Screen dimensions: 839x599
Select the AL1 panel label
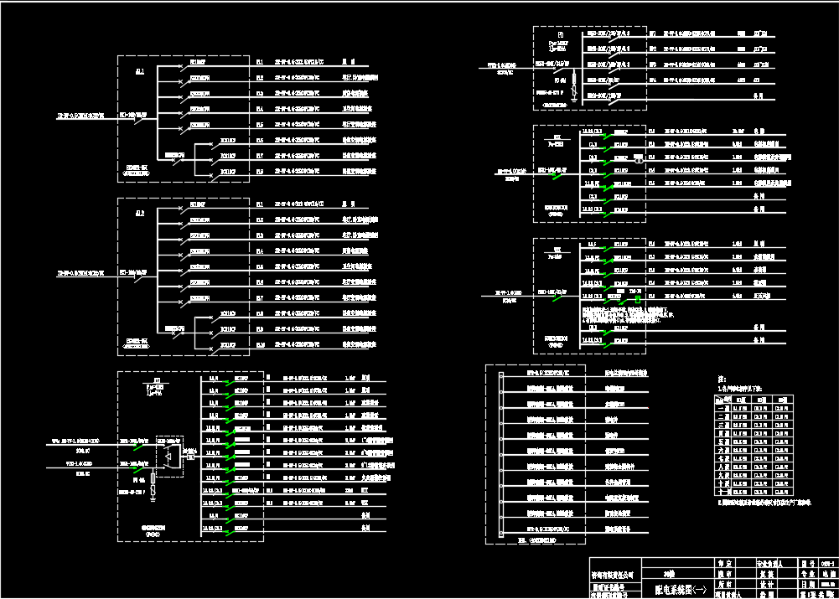(140, 71)
